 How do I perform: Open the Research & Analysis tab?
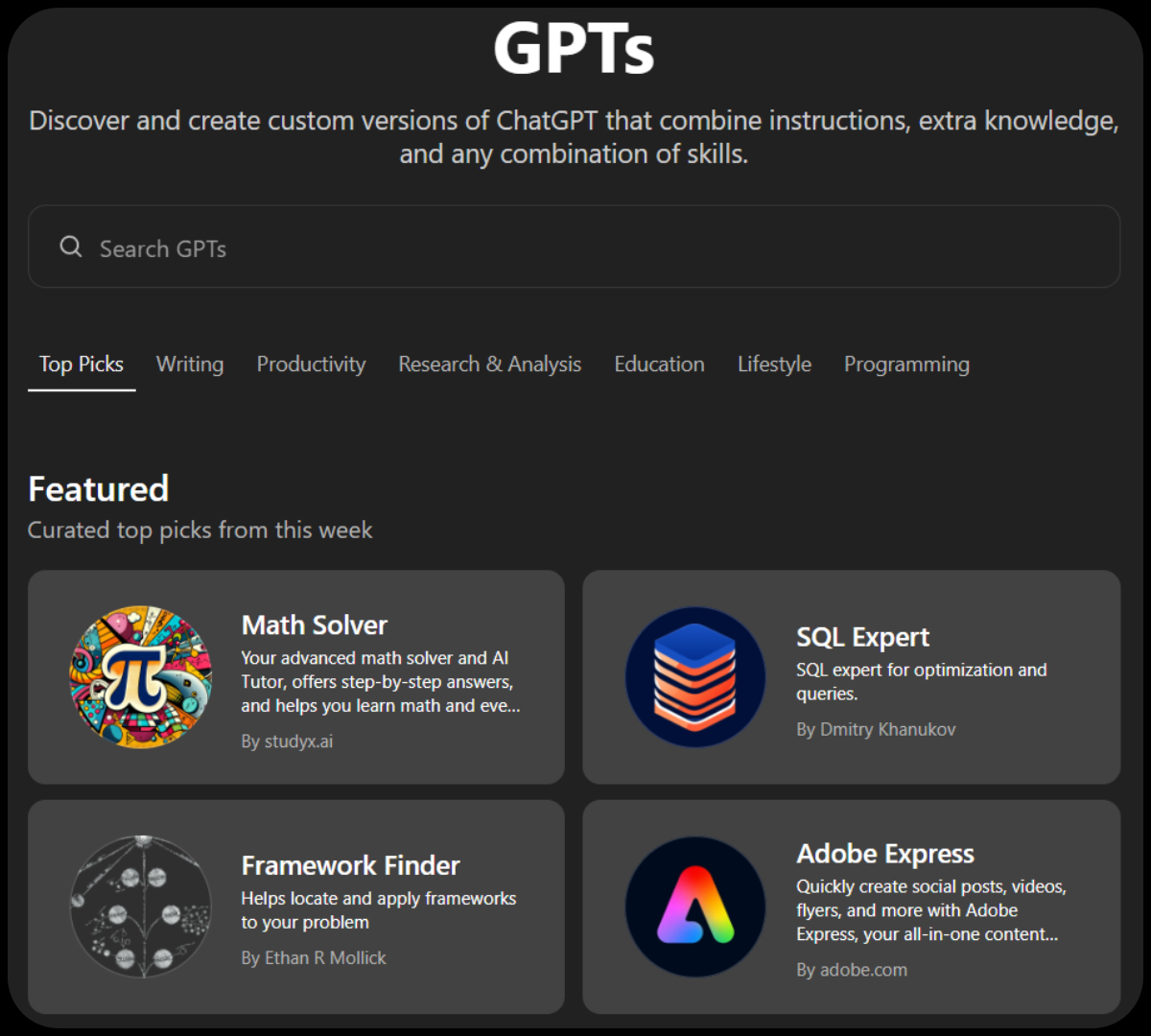pos(490,365)
